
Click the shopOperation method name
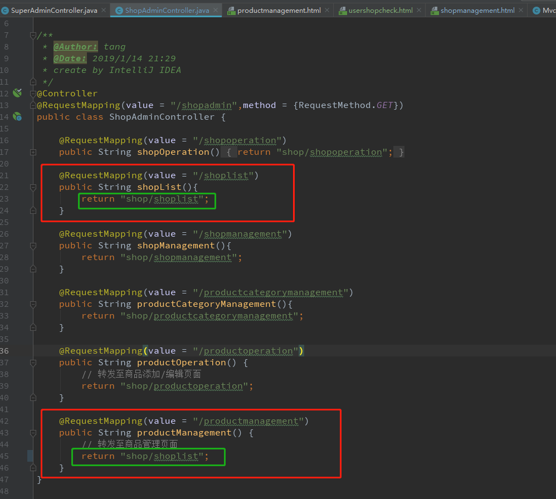pyautogui.click(x=173, y=152)
